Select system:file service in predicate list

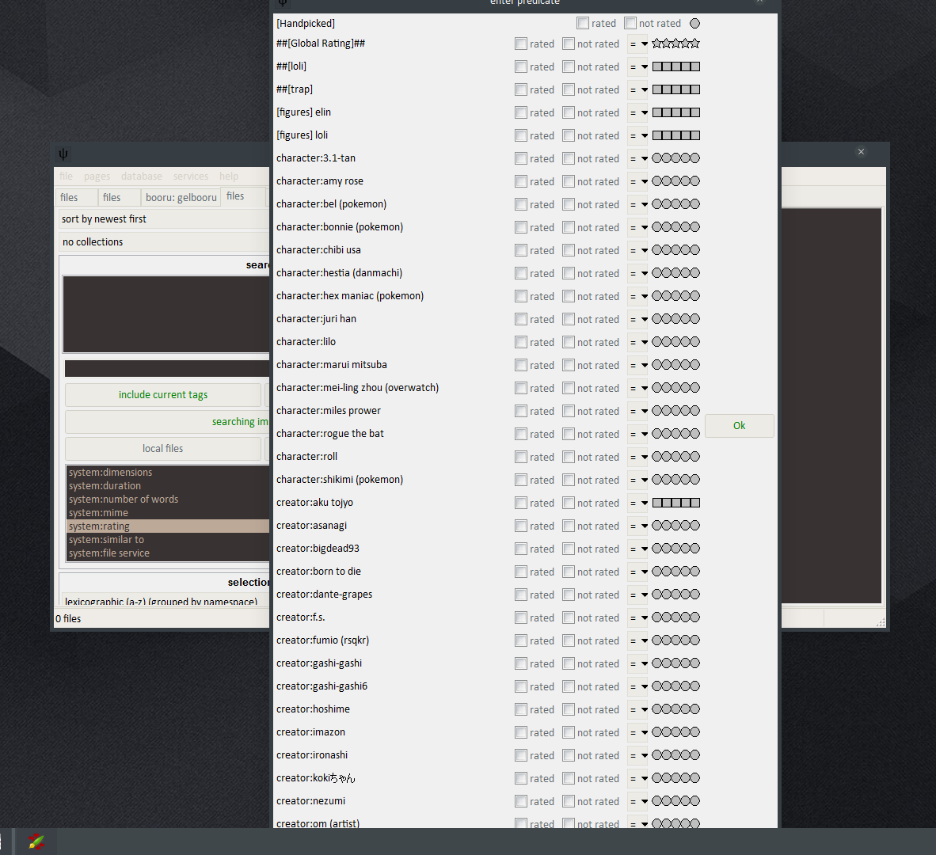tap(168, 553)
